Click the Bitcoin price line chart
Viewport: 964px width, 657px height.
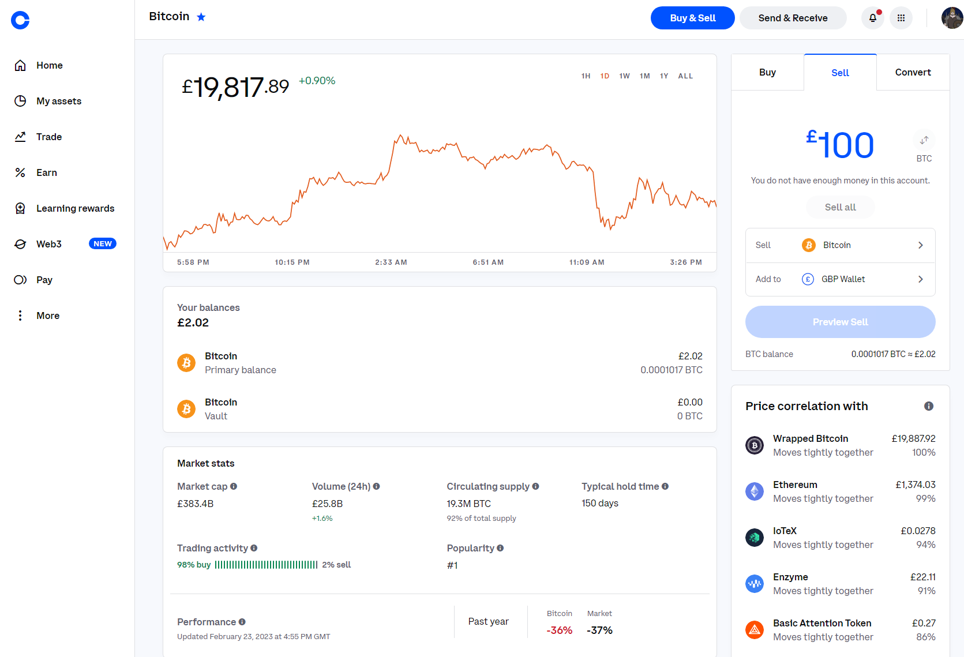tap(440, 193)
